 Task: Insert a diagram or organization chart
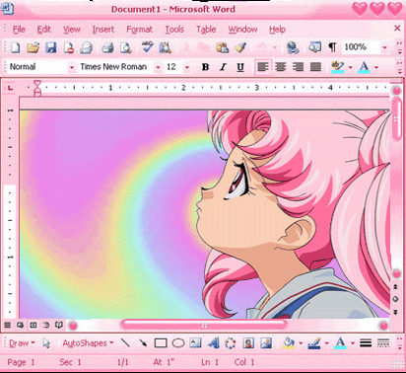[231, 343]
